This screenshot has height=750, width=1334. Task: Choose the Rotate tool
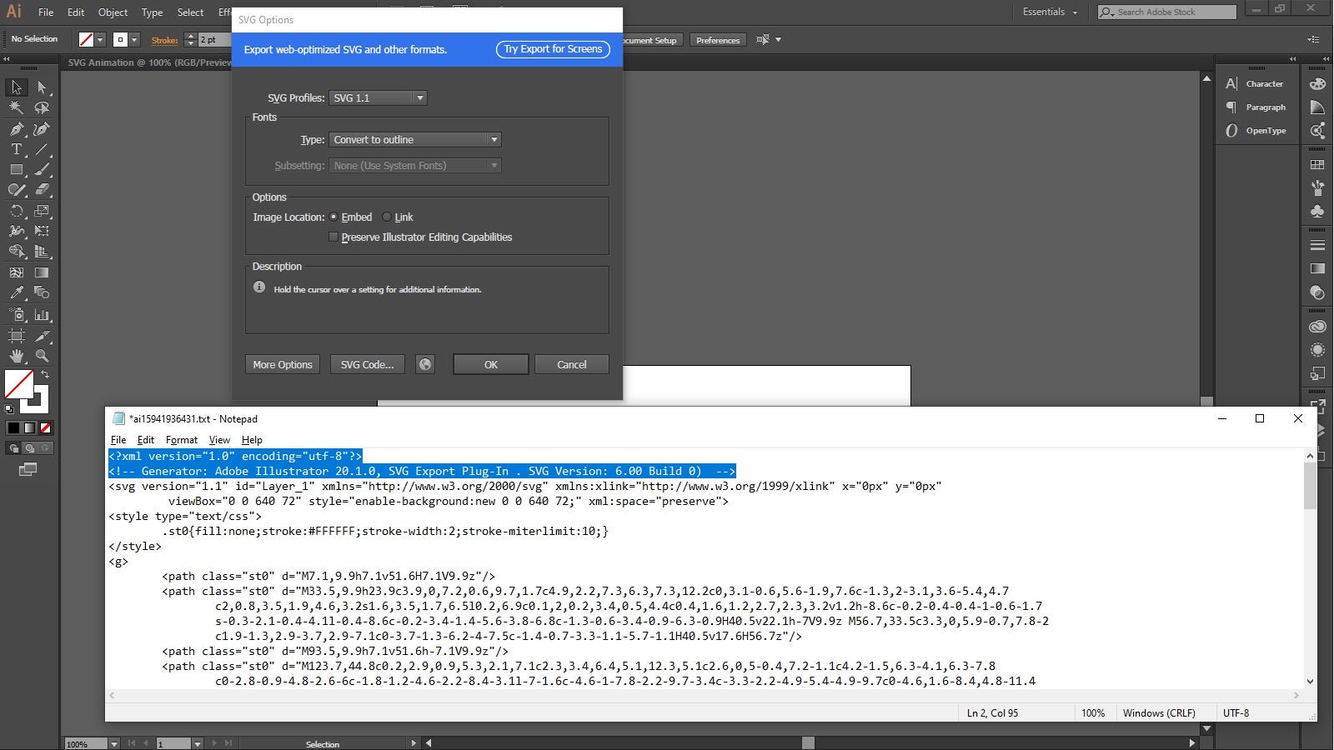click(x=16, y=211)
